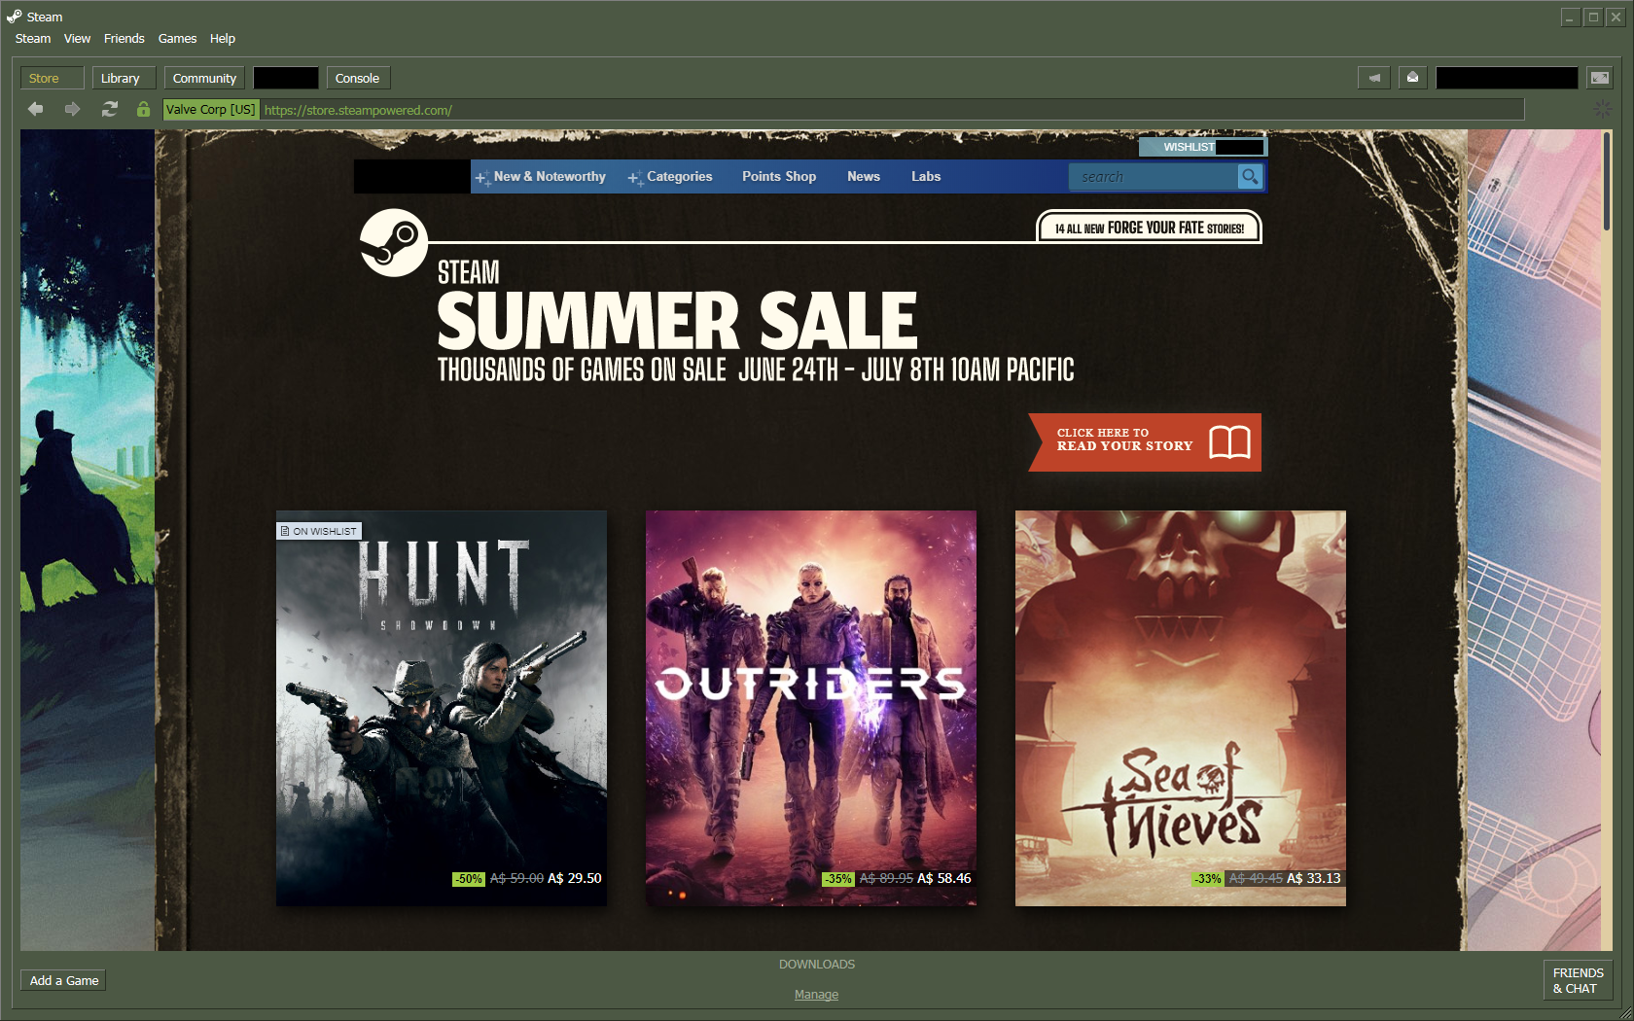Open the Steam menu

(33, 39)
